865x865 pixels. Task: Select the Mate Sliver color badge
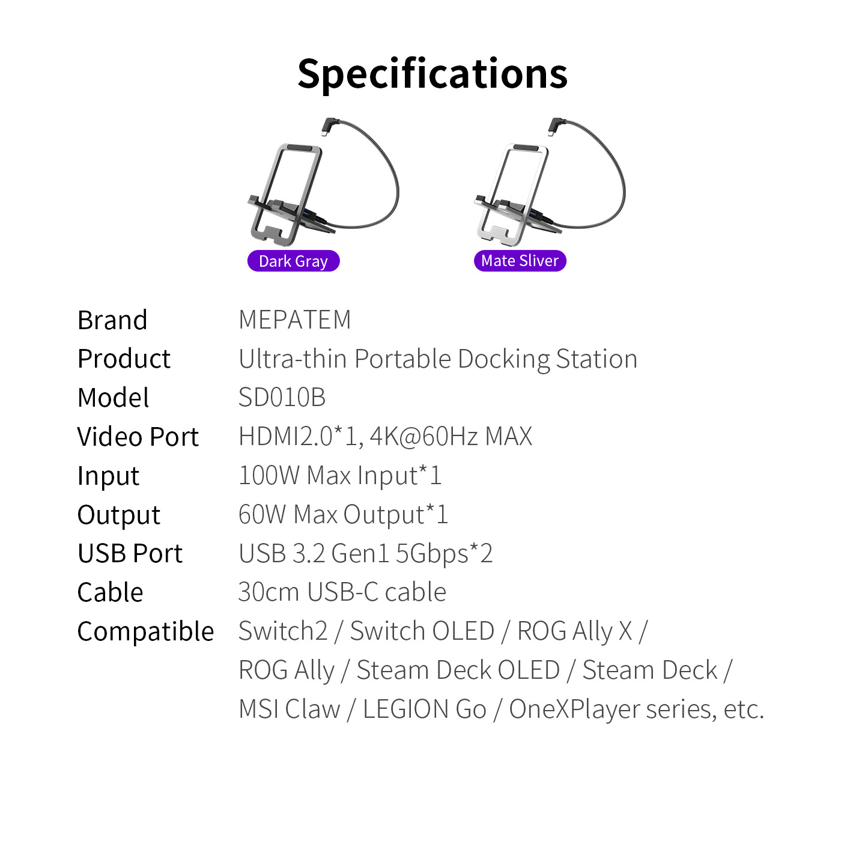tap(520, 261)
